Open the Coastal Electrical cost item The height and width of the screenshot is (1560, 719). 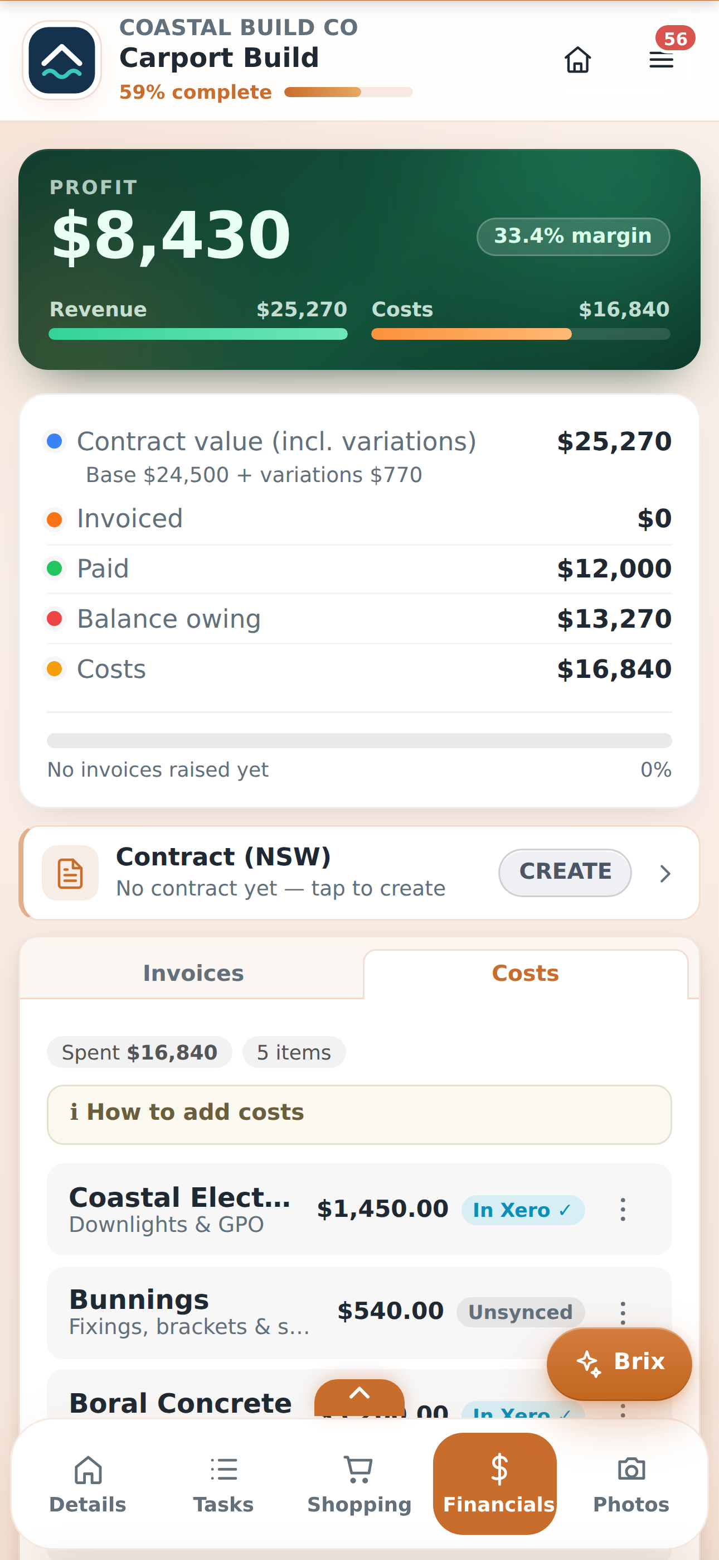tap(359, 1210)
